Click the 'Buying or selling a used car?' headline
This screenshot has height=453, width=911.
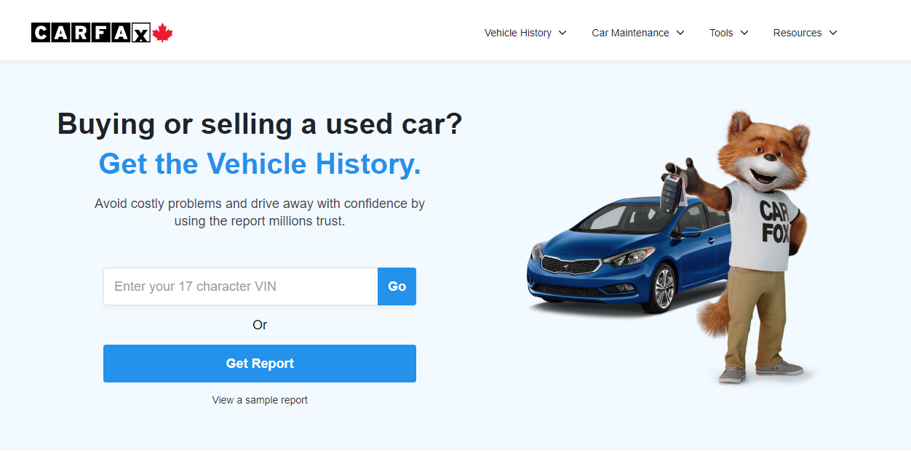pos(260,124)
